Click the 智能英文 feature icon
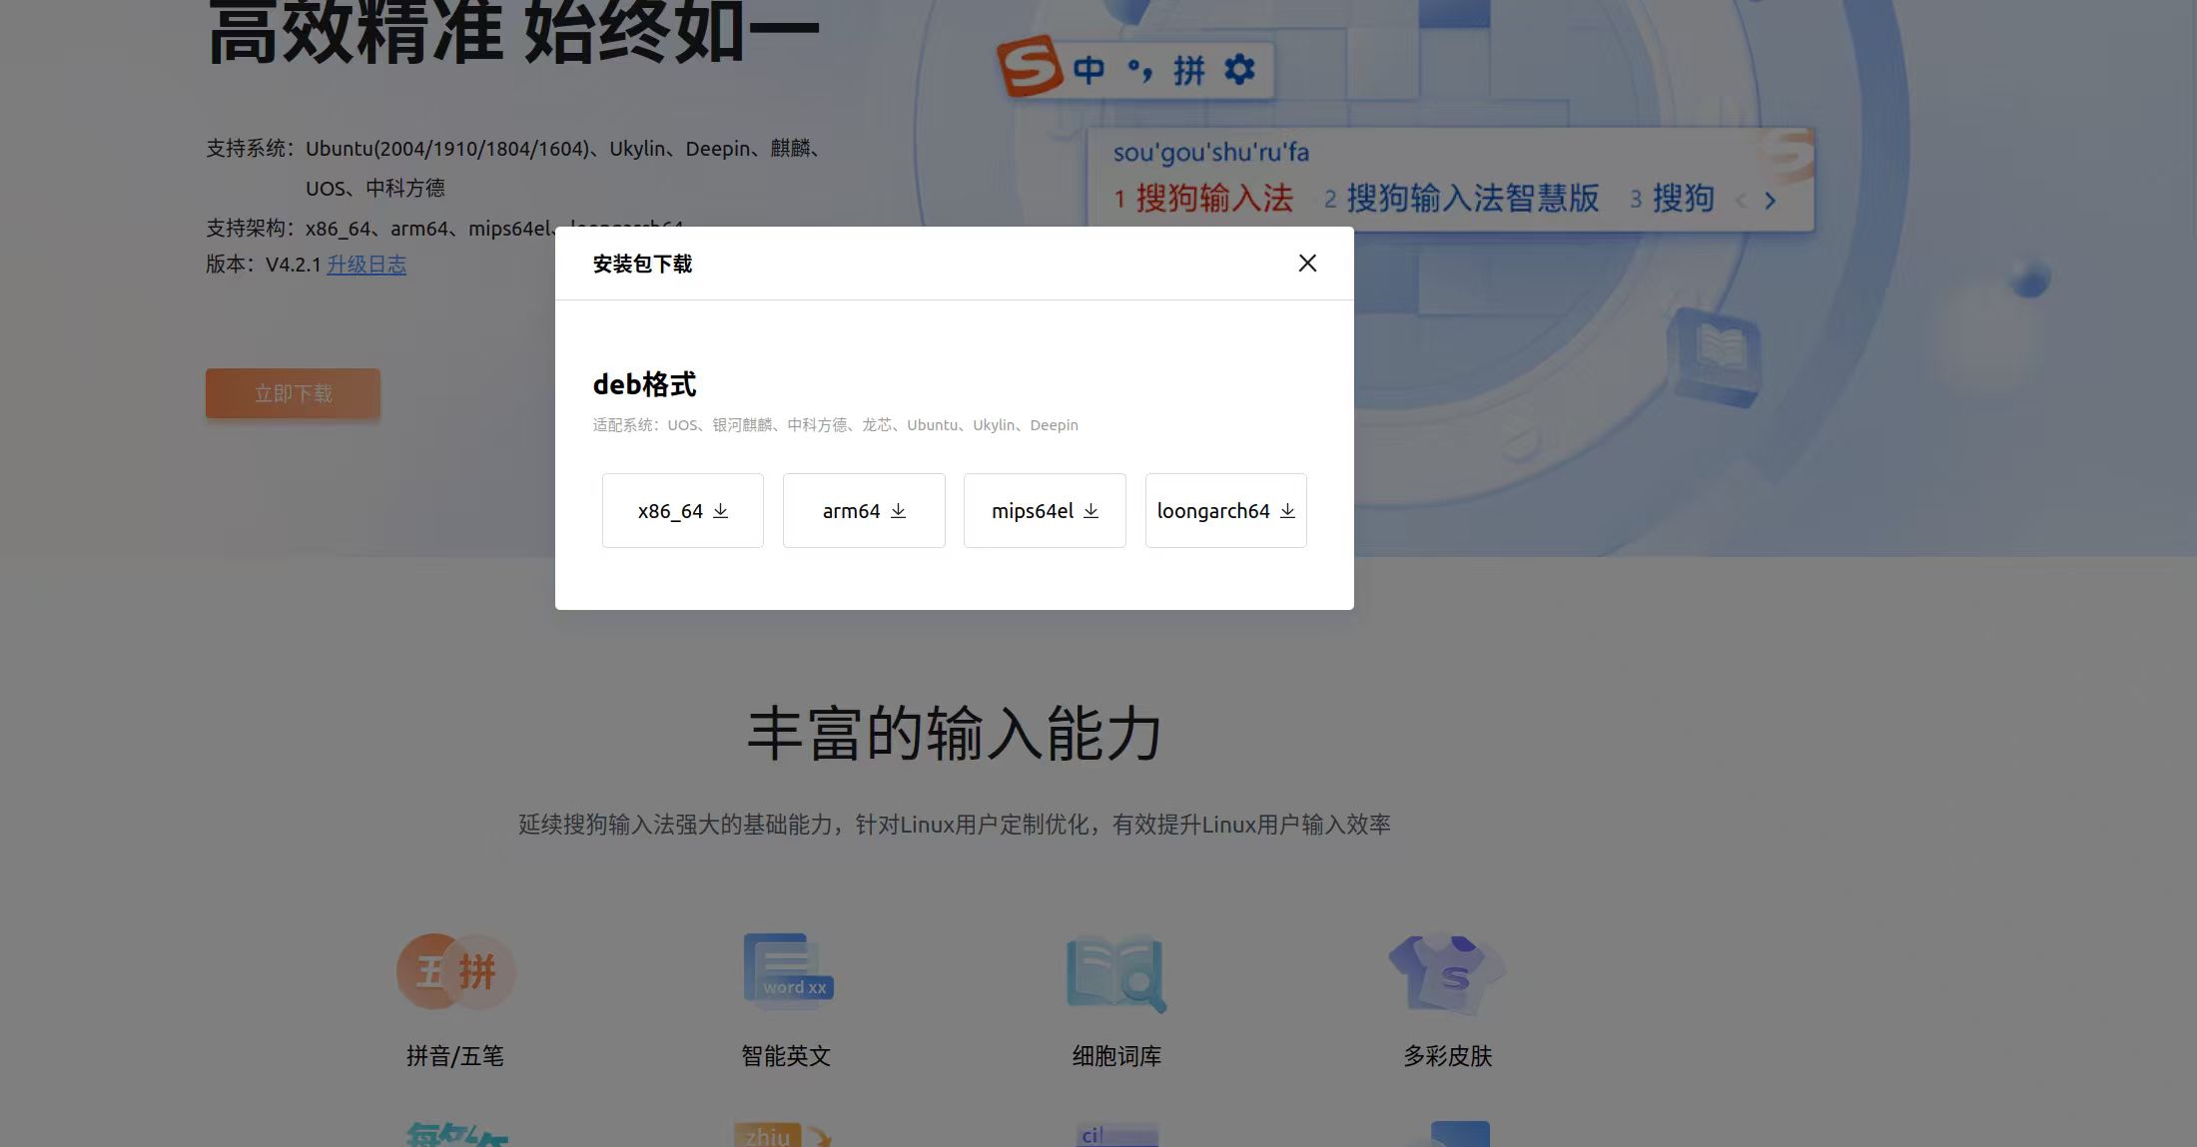The width and height of the screenshot is (2197, 1147). (x=788, y=972)
